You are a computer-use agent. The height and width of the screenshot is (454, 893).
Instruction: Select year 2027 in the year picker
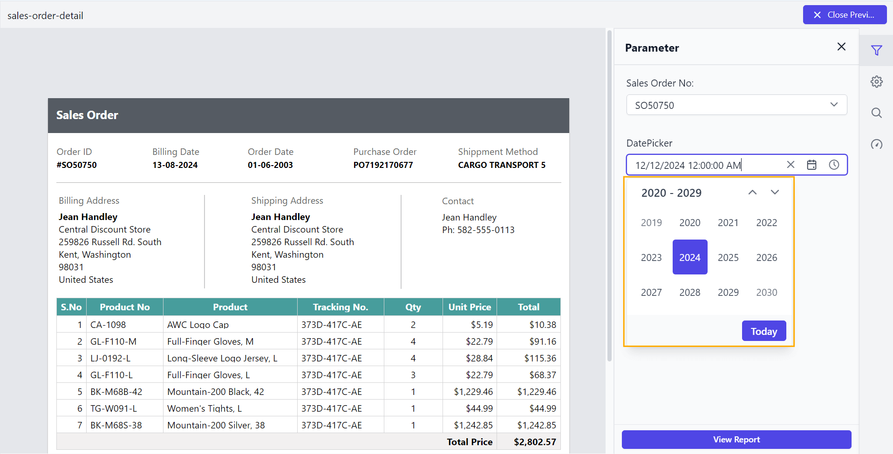(651, 292)
